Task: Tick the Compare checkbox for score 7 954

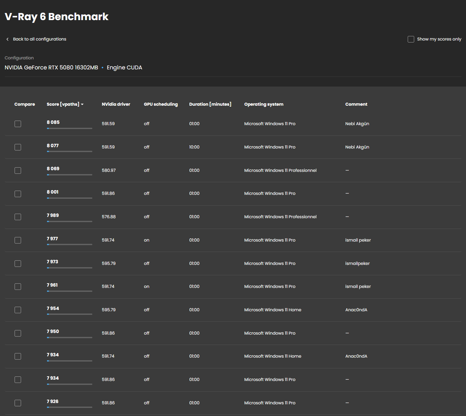Action: [18, 310]
